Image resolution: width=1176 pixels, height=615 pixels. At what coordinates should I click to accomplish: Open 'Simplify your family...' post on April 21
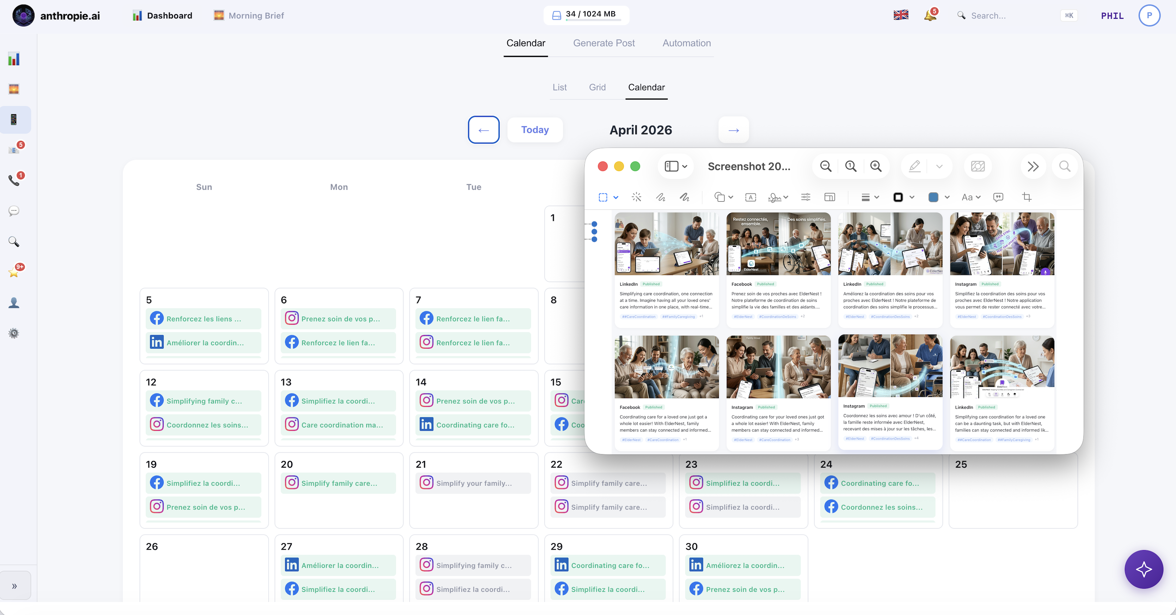pyautogui.click(x=473, y=483)
